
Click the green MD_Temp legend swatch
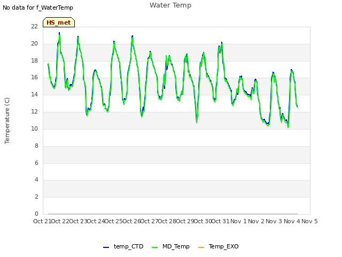tap(154, 247)
